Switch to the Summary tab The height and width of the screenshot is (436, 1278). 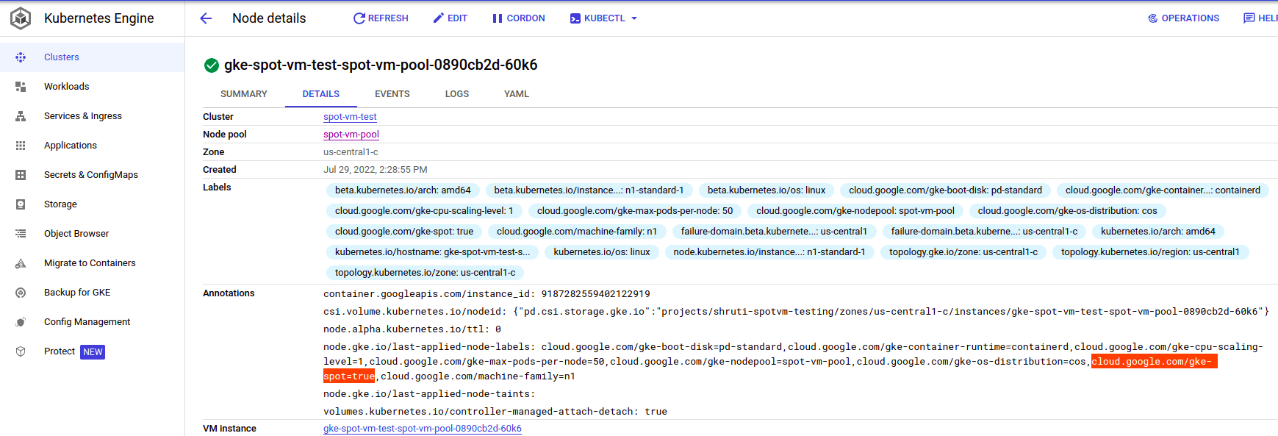(x=244, y=94)
